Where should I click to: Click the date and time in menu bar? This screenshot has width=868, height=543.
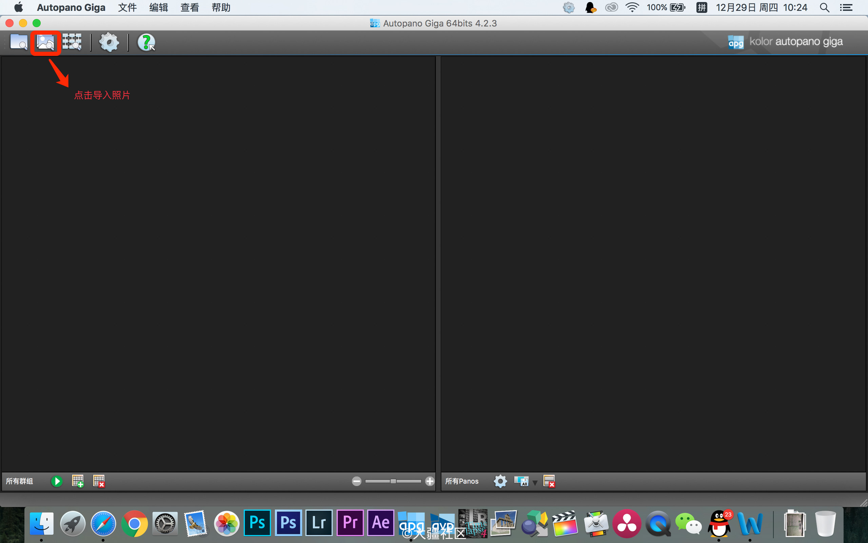(762, 7)
